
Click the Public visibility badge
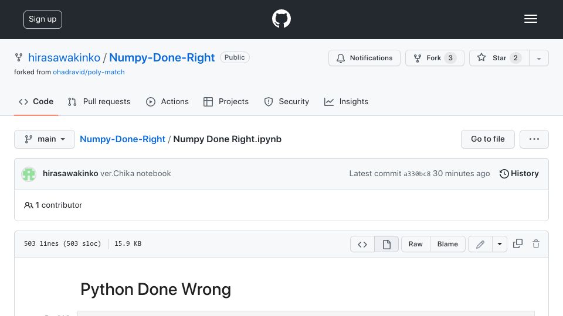235,57
